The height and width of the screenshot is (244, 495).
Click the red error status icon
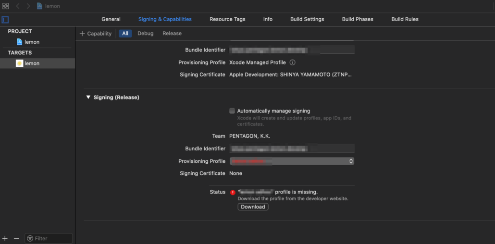(x=233, y=192)
